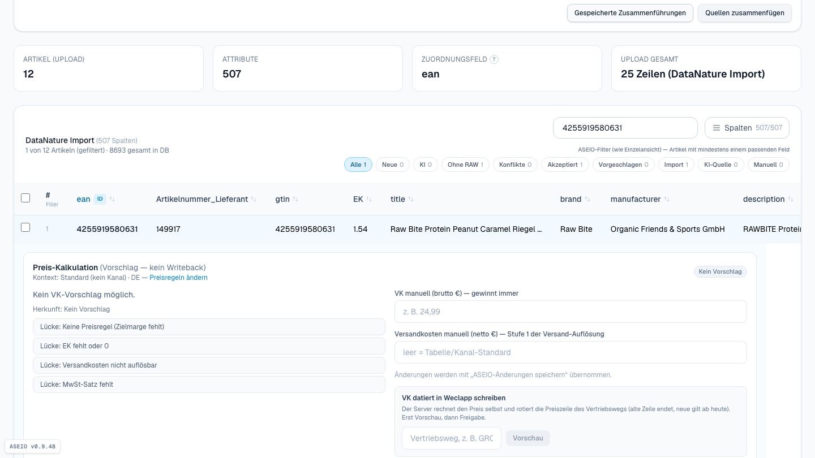The height and width of the screenshot is (458, 815).
Task: Focus the search field containing 4255919580631
Action: click(625, 128)
